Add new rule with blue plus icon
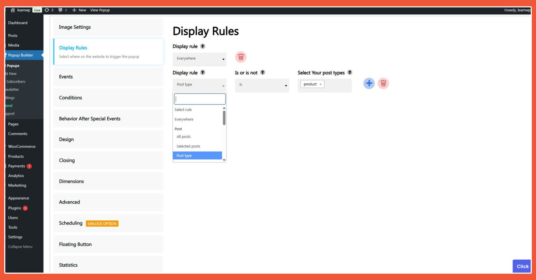The image size is (536, 280). tap(369, 83)
